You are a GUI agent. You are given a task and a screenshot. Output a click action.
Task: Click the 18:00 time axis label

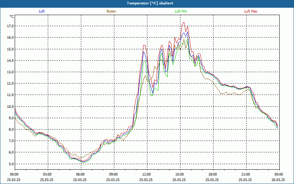pos(213,174)
